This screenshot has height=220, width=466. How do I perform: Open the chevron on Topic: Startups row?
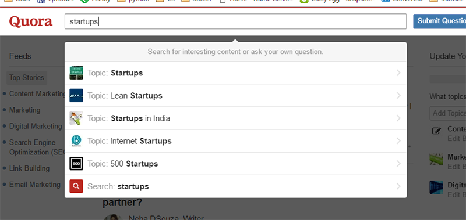398,73
